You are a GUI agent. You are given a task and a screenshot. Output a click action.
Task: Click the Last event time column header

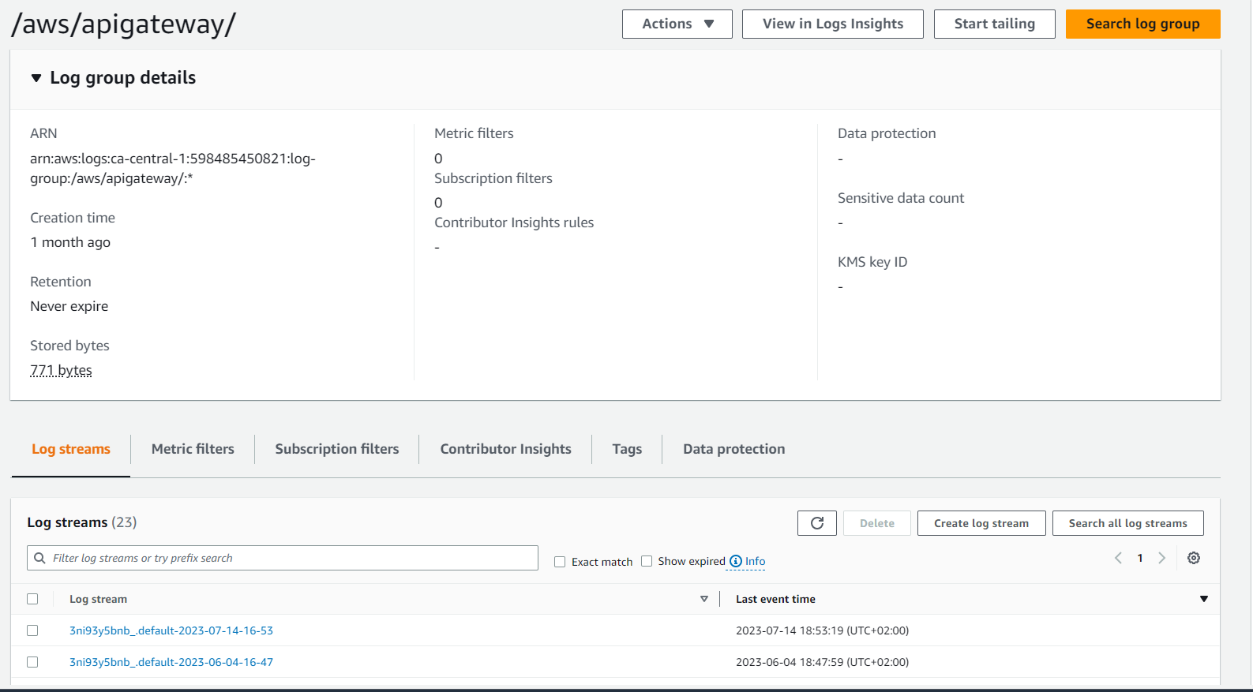775,599
